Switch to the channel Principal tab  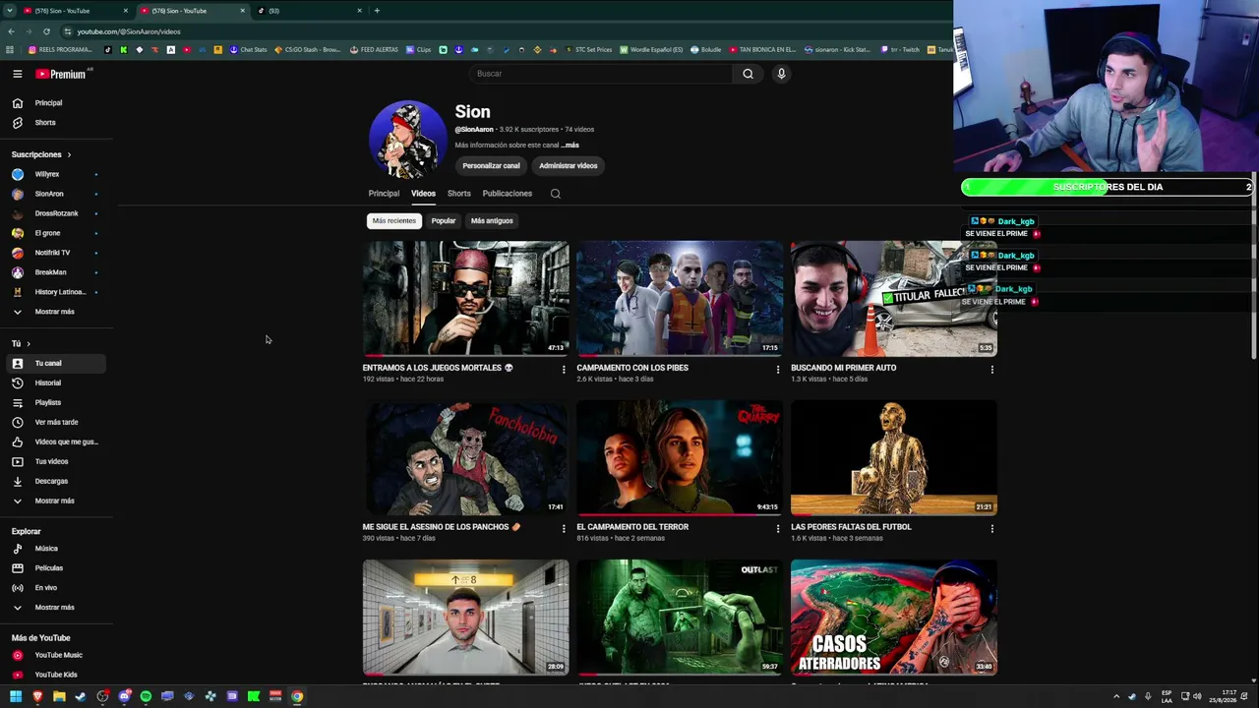384,194
